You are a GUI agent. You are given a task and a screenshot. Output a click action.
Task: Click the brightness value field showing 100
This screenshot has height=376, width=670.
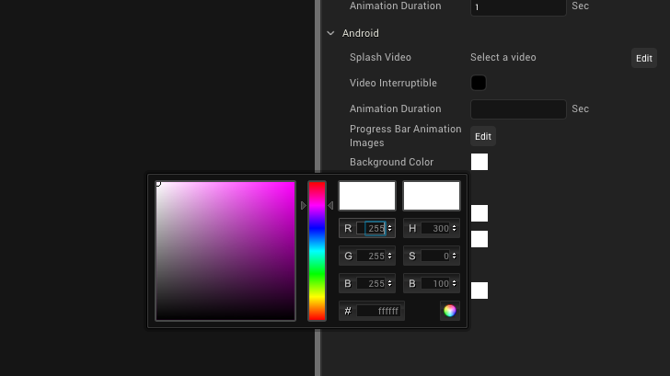click(x=436, y=283)
